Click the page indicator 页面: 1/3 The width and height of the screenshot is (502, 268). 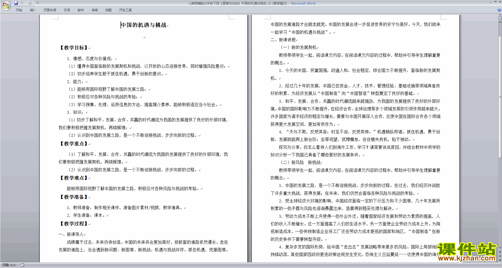pyautogui.click(x=9, y=265)
